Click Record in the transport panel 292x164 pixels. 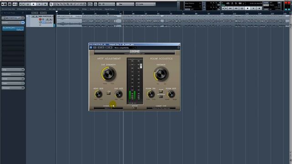pyautogui.click(x=259, y=8)
